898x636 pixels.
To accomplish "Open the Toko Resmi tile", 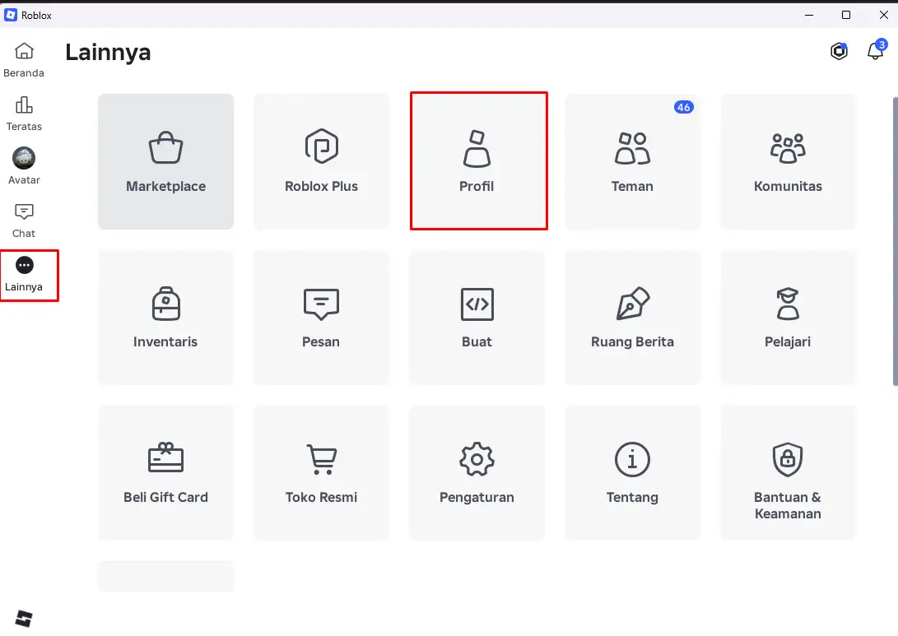I will point(321,473).
